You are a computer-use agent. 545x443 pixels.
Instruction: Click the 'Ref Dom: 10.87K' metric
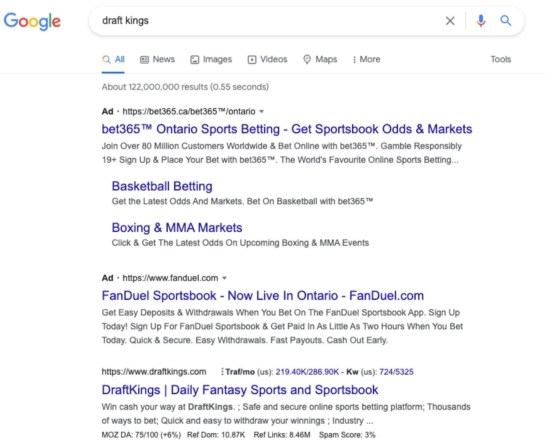click(x=216, y=435)
